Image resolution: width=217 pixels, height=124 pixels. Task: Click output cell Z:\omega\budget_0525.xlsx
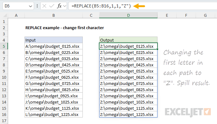click(x=128, y=71)
